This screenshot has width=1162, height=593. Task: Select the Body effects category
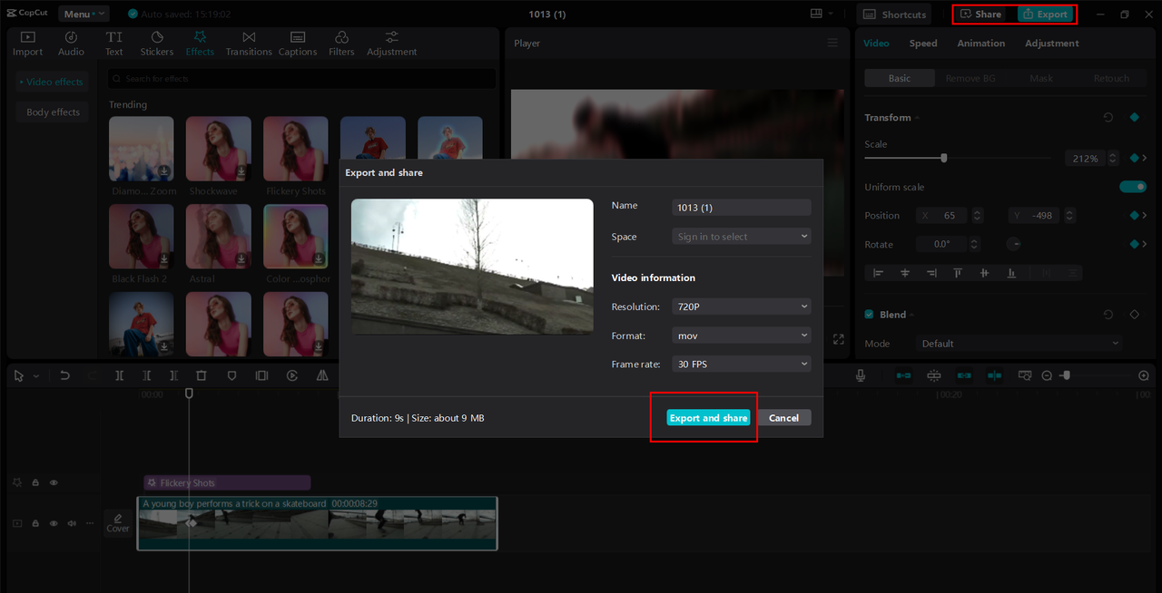[53, 112]
